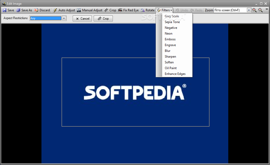The height and width of the screenshot is (165, 270).
Task: Zoom out with the magnifier minus icon
Action: 261,10
